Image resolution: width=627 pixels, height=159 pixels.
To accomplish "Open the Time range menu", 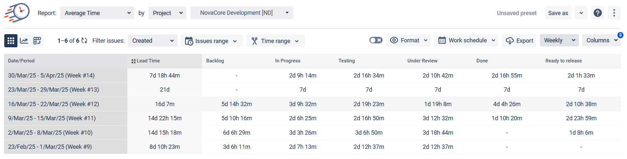I will [x=275, y=41].
